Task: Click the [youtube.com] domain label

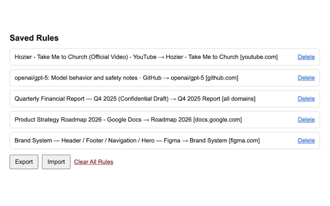Action: 259,57
